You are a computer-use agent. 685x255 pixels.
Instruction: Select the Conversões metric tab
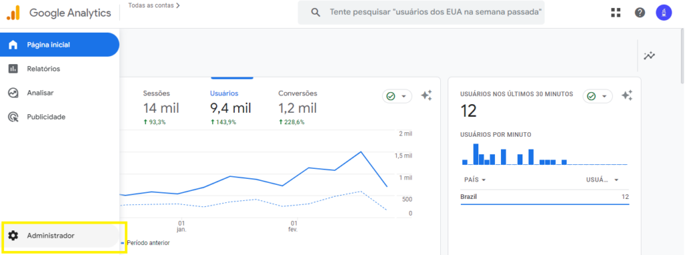[298, 107]
